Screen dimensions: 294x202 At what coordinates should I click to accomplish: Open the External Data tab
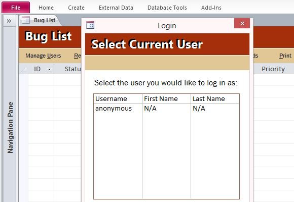tap(116, 8)
